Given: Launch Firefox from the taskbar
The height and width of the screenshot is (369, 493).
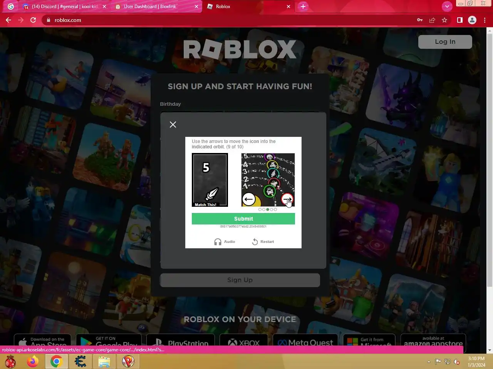Looking at the screenshot, I should coord(33,361).
